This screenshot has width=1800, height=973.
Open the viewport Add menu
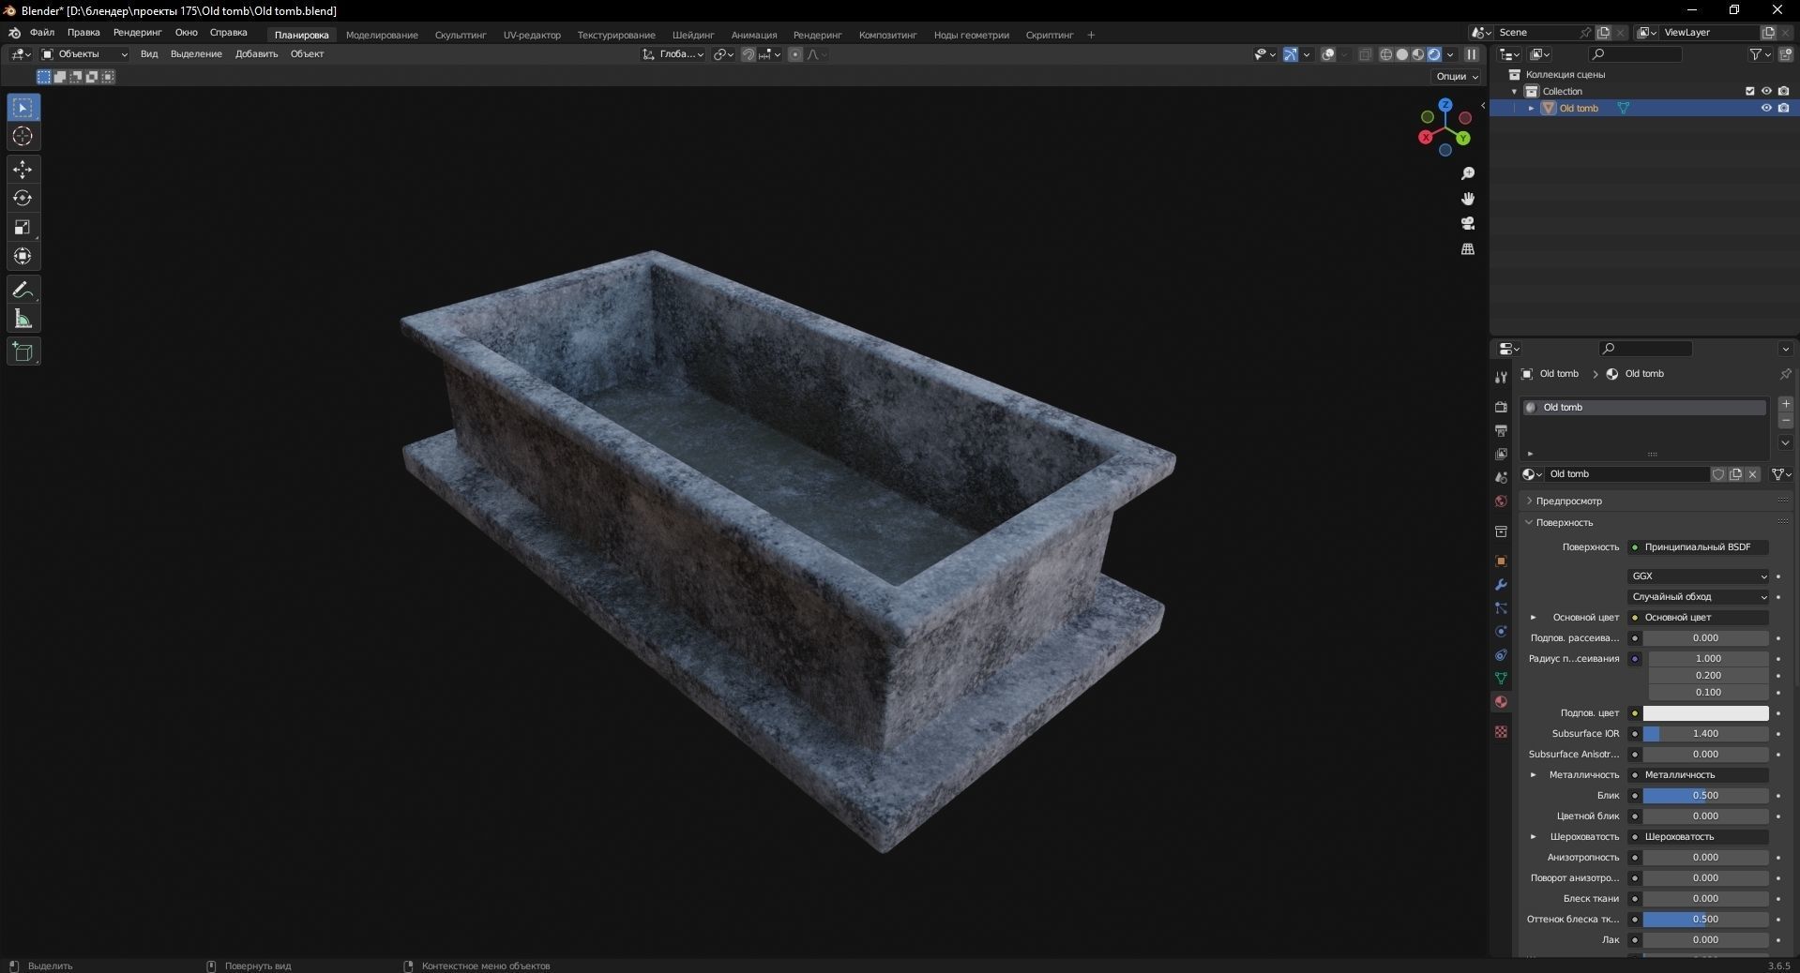256,54
